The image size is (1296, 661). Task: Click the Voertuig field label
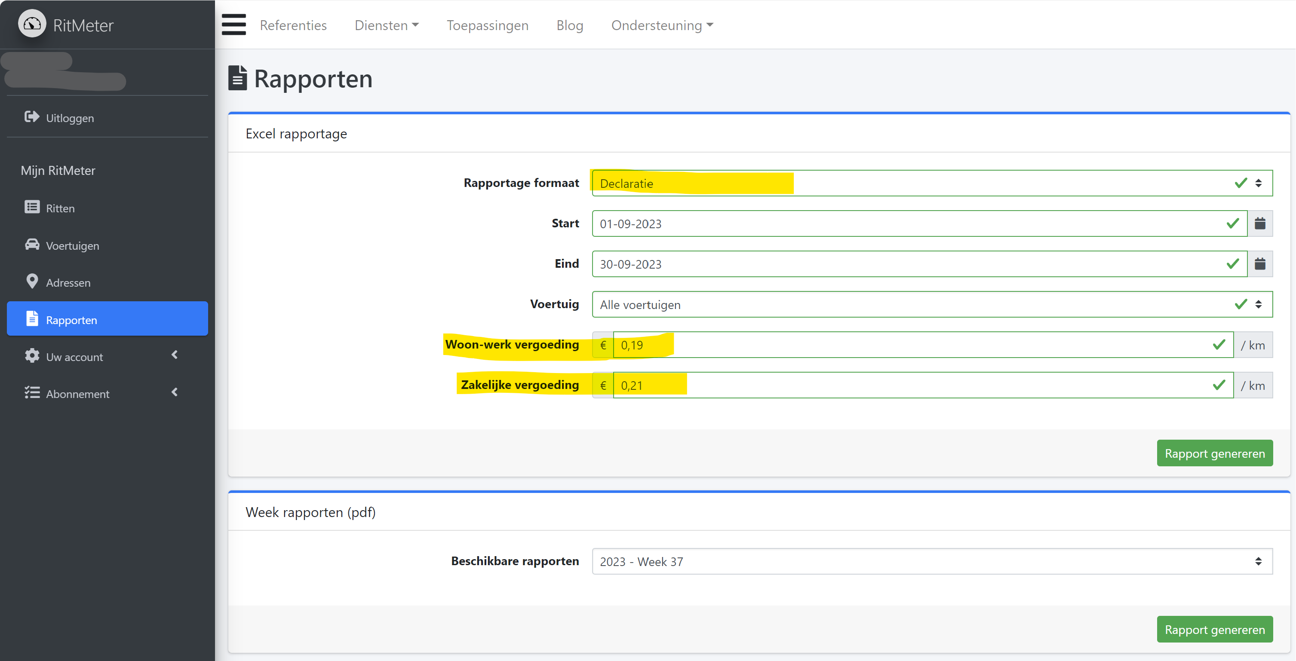(554, 304)
